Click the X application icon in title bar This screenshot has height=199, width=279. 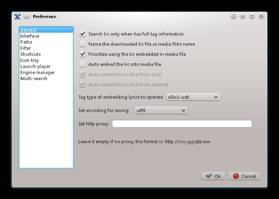point(17,16)
